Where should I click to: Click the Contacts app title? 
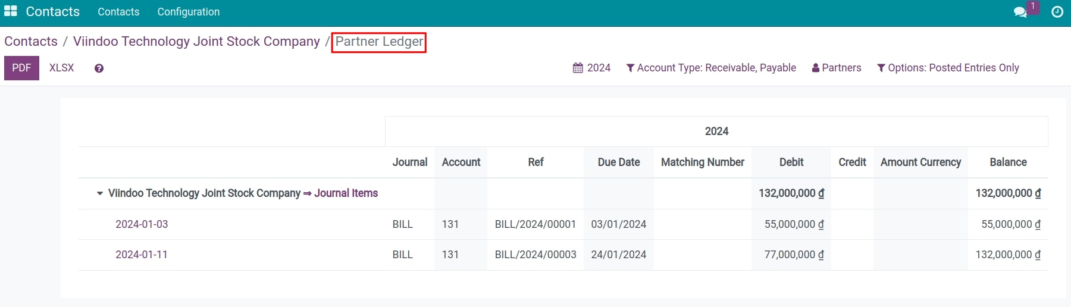point(52,12)
